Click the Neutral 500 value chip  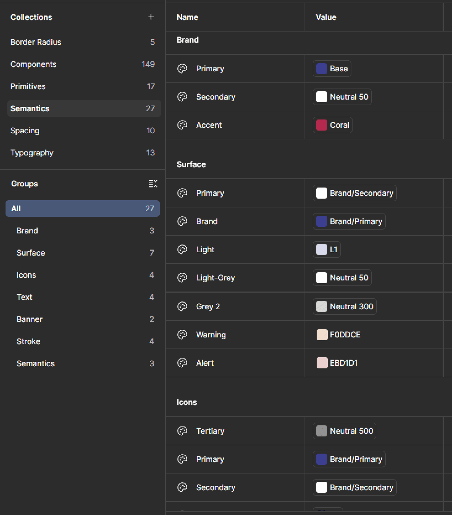tap(345, 431)
